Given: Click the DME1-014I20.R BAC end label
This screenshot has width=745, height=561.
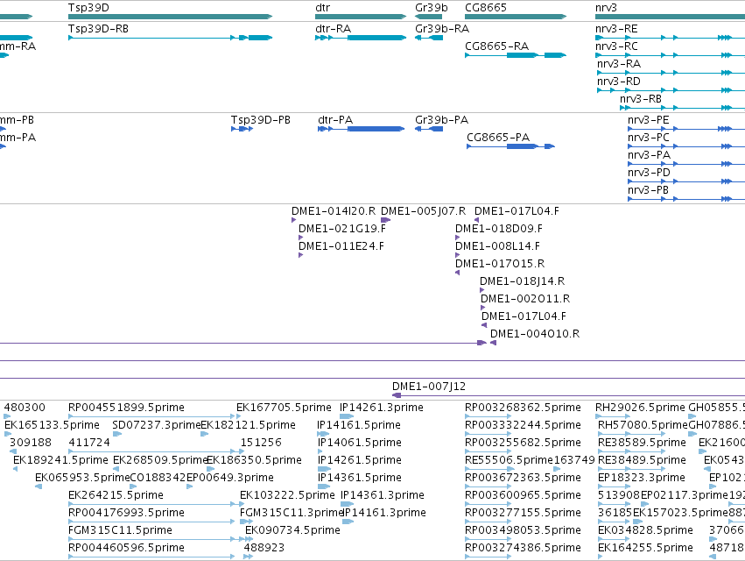Looking at the screenshot, I should pos(334,211).
